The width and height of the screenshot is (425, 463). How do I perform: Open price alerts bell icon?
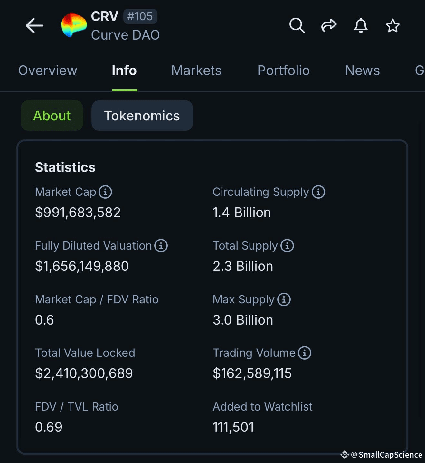point(361,25)
